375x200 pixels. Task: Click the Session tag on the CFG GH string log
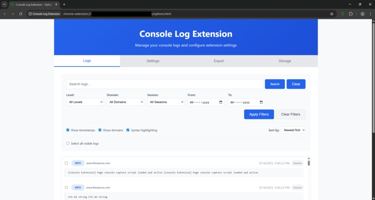click(297, 187)
